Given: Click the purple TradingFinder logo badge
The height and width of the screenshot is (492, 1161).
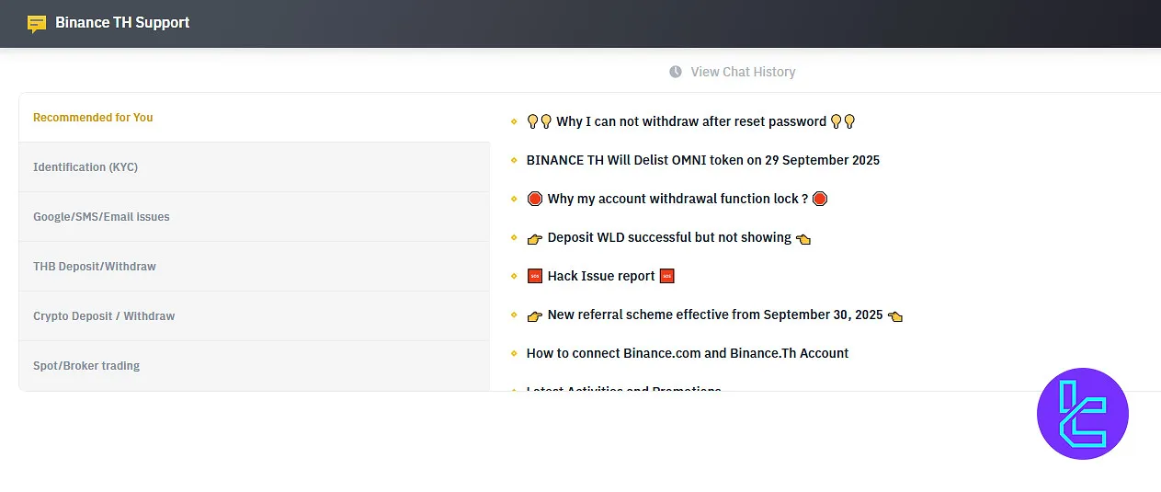Looking at the screenshot, I should click(1082, 414).
